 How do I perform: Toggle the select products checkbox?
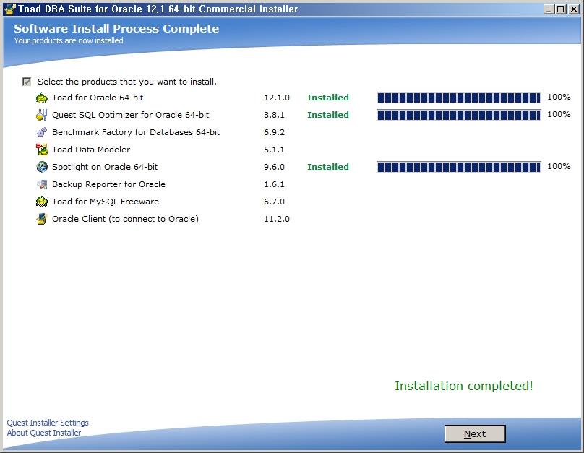click(27, 82)
